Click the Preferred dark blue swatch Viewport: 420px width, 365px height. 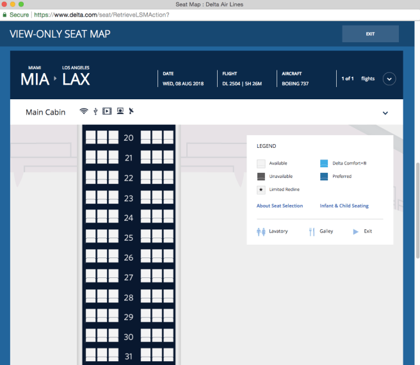[324, 177]
